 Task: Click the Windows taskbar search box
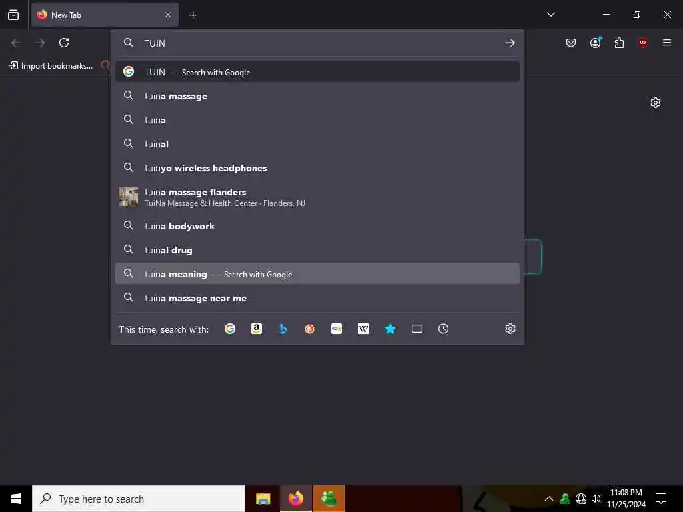coord(139,499)
